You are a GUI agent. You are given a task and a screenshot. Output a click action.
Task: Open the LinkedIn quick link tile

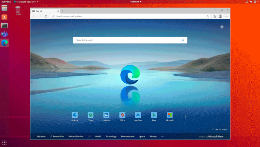pos(106,115)
